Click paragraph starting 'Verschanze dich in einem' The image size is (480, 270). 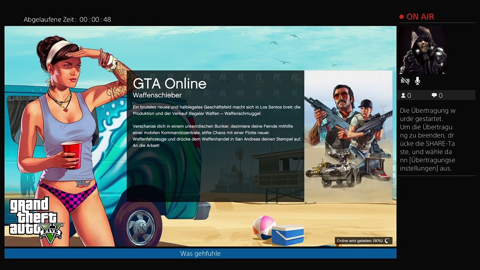pyautogui.click(x=217, y=136)
